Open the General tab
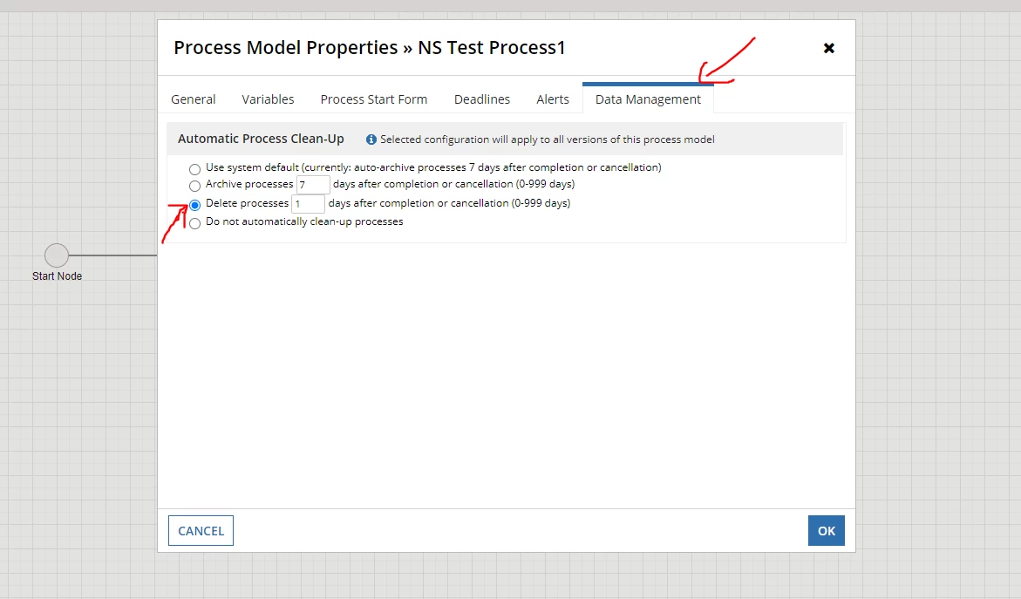The width and height of the screenshot is (1021, 599). [194, 99]
